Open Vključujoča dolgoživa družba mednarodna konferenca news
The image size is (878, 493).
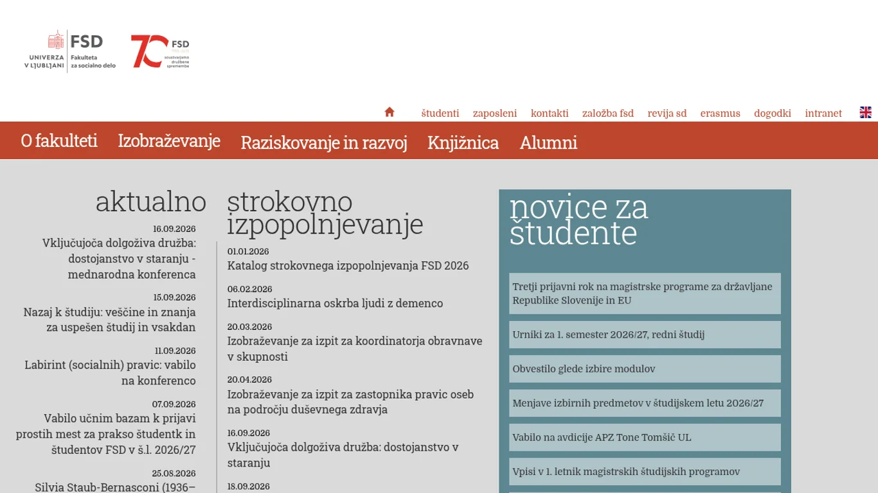(119, 259)
